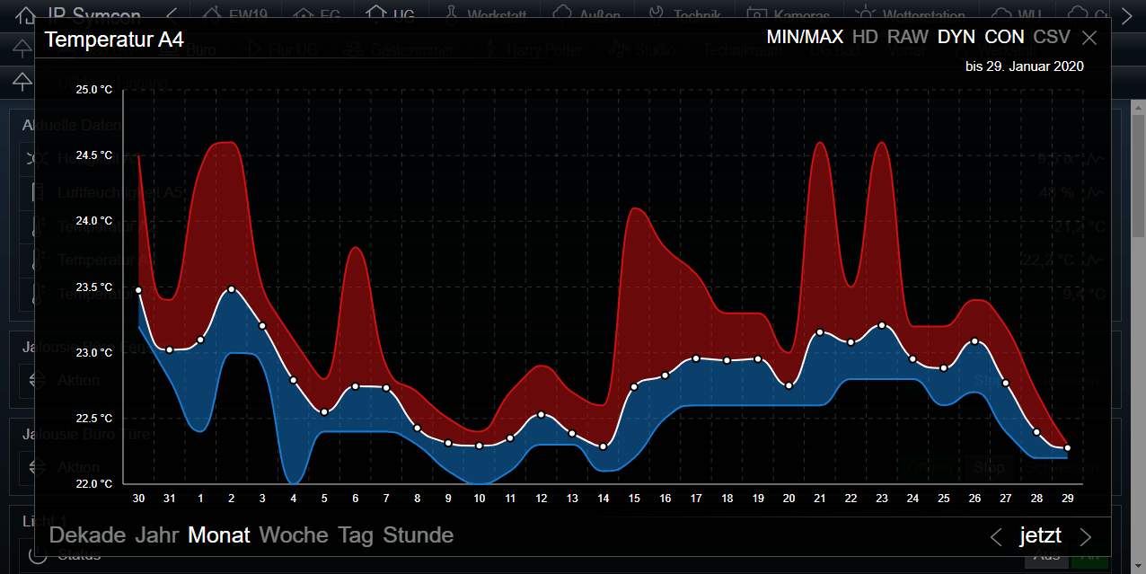Image resolution: width=1146 pixels, height=574 pixels.
Task: Click the home icon beside IP Symcon
Action: (27, 15)
